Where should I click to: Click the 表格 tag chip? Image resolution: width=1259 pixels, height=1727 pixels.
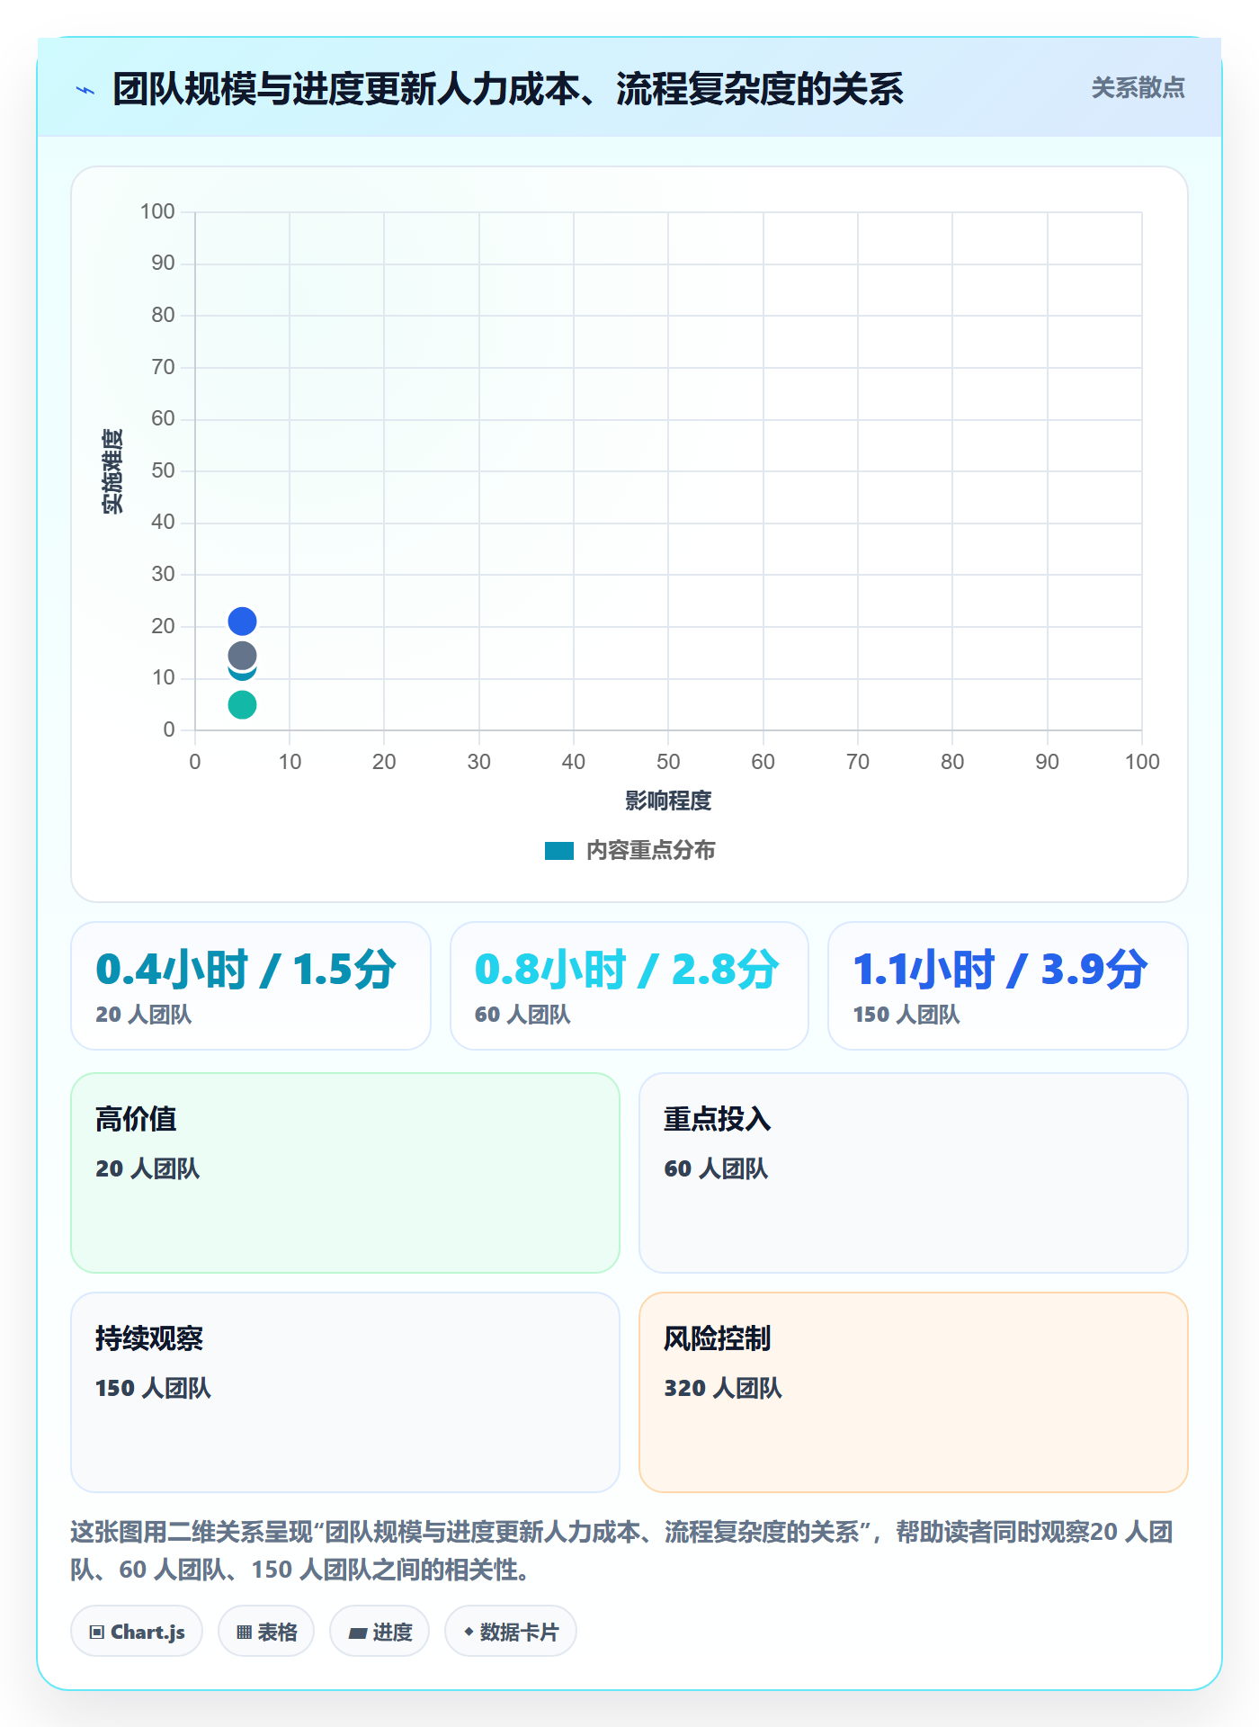click(x=266, y=1632)
